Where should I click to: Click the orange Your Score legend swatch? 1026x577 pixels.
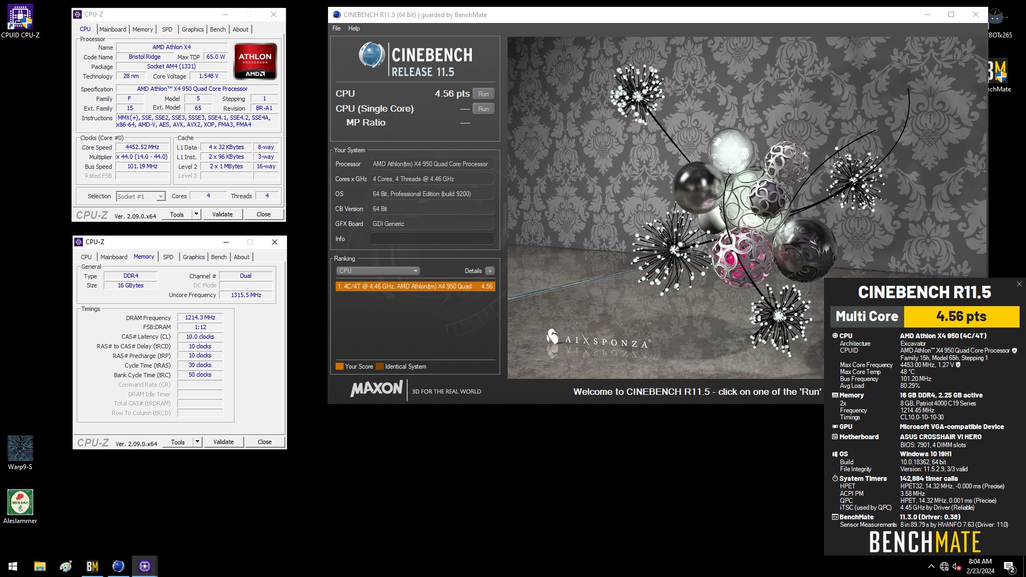[x=339, y=367]
